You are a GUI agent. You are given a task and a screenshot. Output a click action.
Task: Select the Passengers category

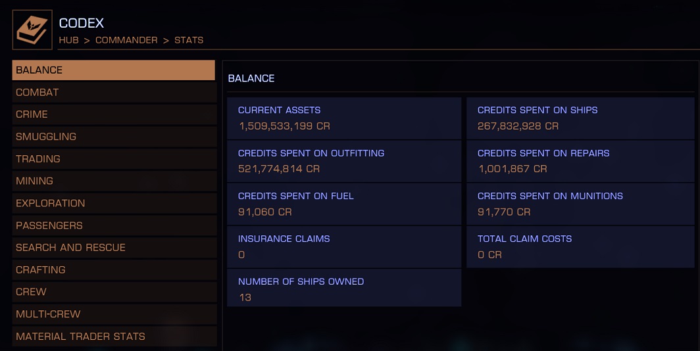(x=114, y=225)
